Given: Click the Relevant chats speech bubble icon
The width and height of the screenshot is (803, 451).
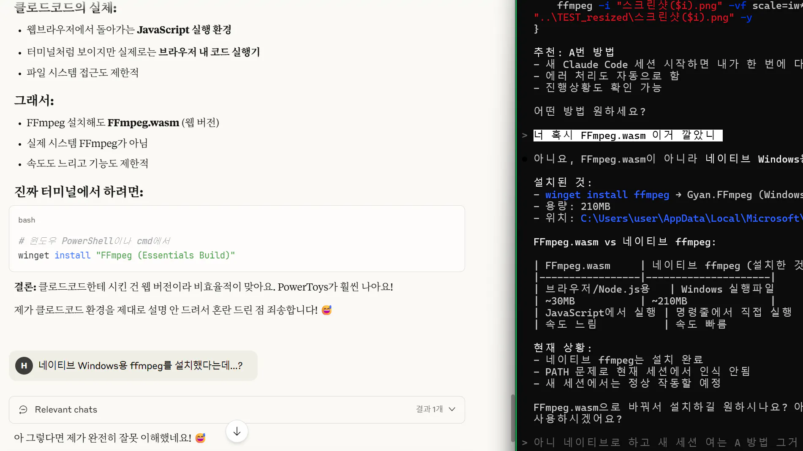Looking at the screenshot, I should pos(23,410).
